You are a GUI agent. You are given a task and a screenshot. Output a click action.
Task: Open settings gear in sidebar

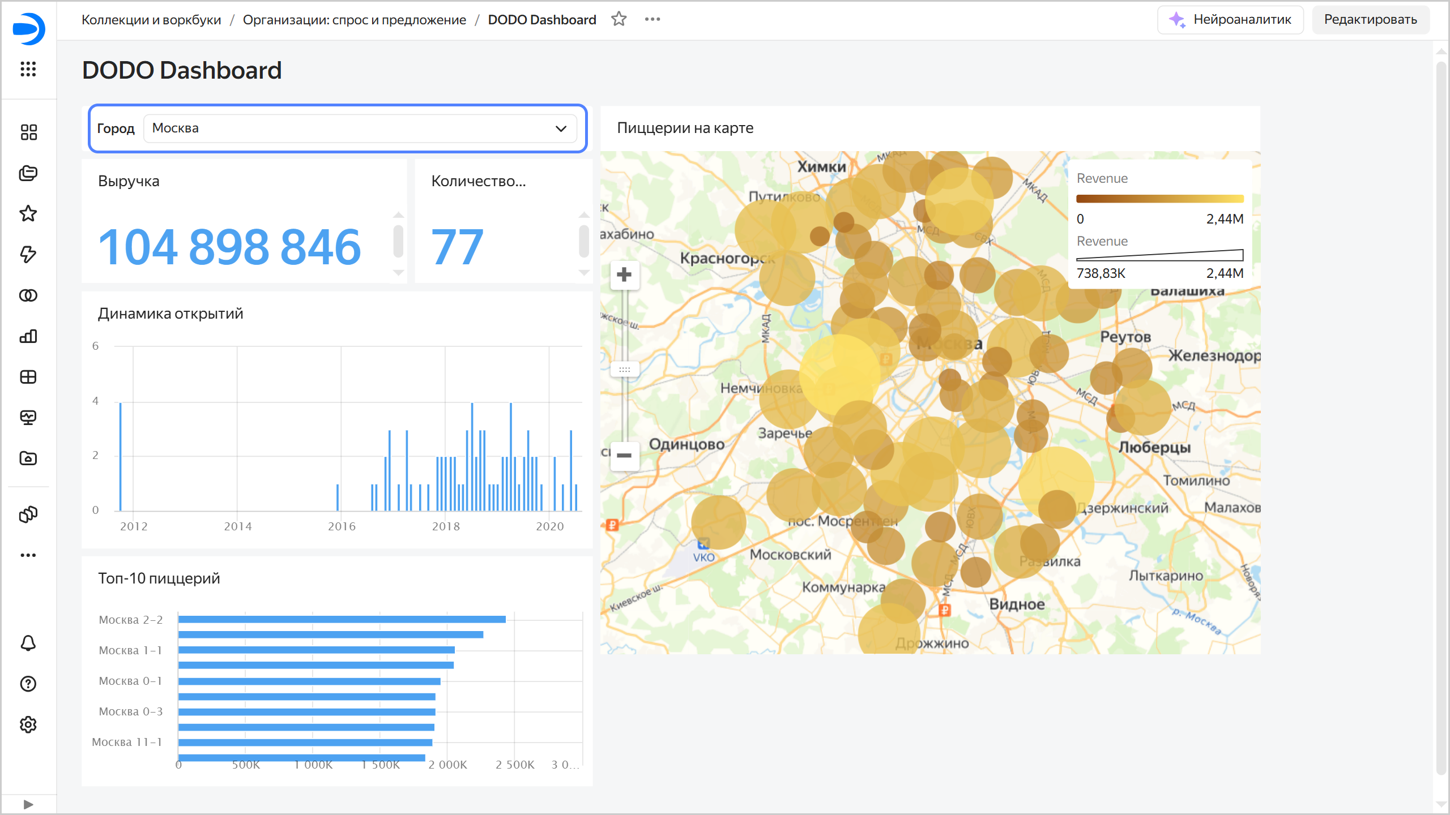28,724
